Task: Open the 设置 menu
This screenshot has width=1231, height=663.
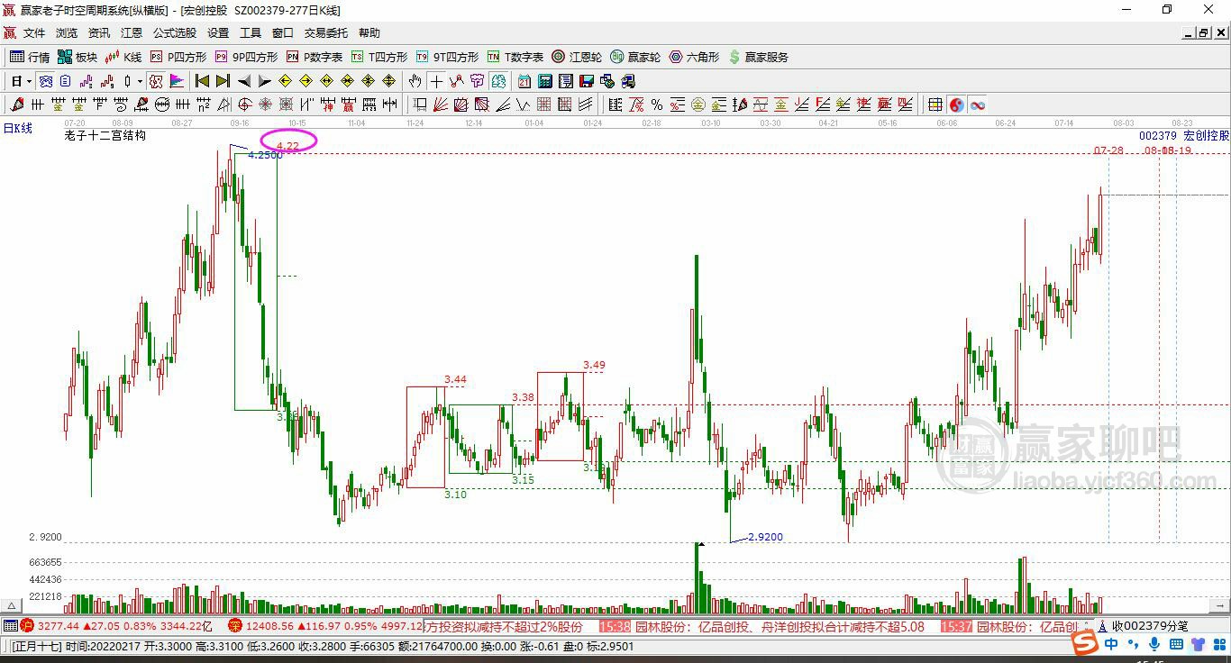Action: tap(218, 33)
